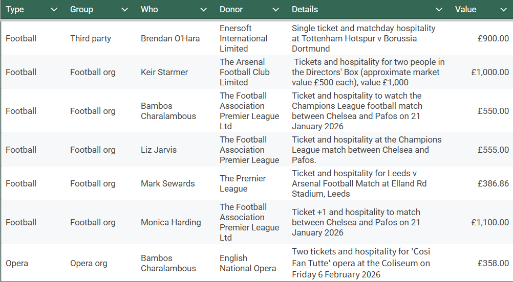Click the Value column dropdown chevron
The width and height of the screenshot is (513, 282).
[x=503, y=10]
